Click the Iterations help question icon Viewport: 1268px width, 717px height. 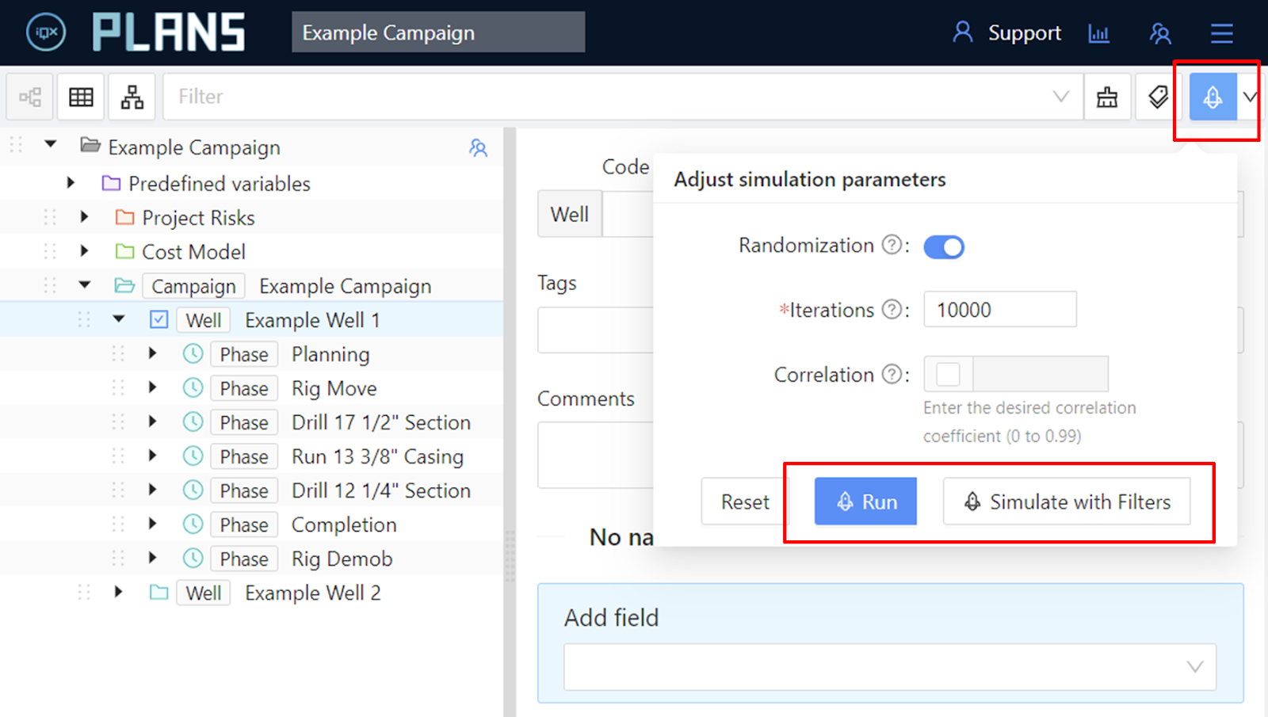coord(892,309)
